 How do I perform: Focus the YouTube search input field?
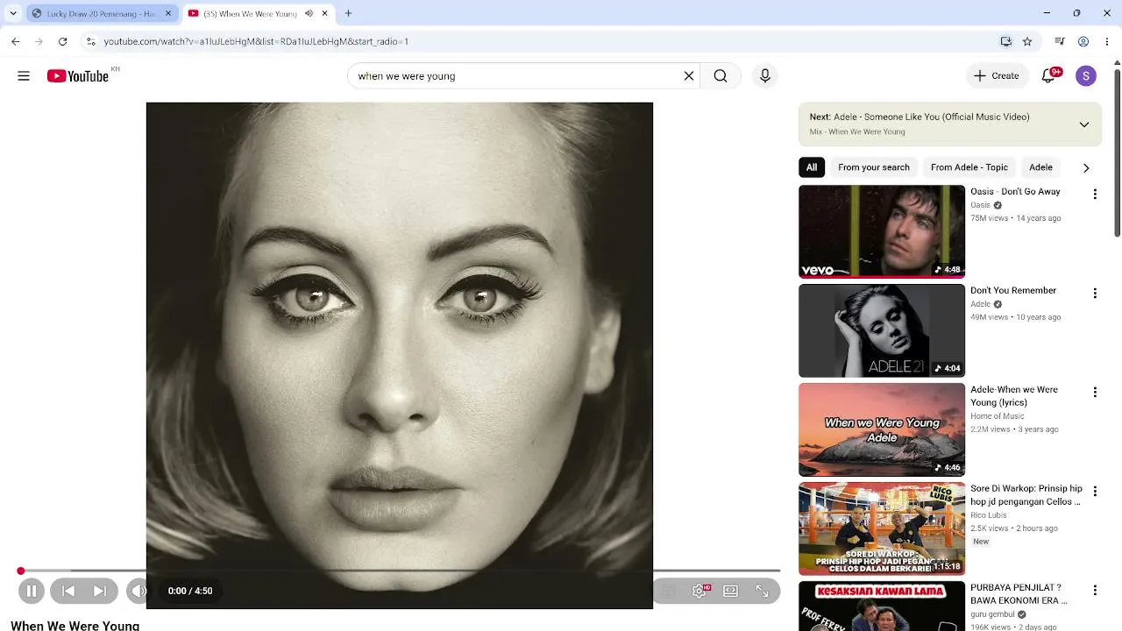517,76
